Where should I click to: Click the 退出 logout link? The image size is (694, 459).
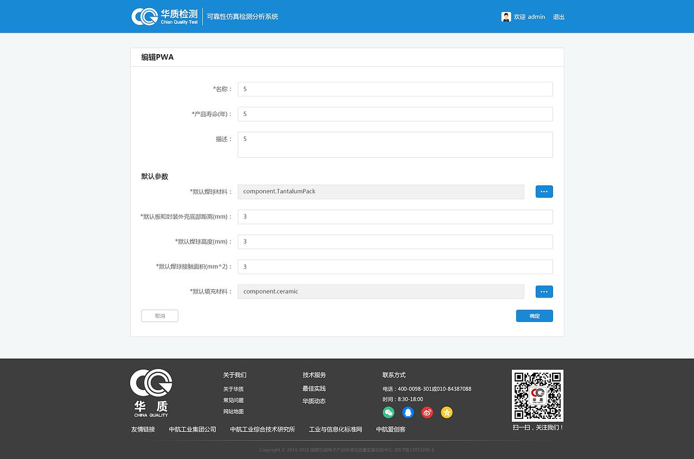click(x=559, y=17)
